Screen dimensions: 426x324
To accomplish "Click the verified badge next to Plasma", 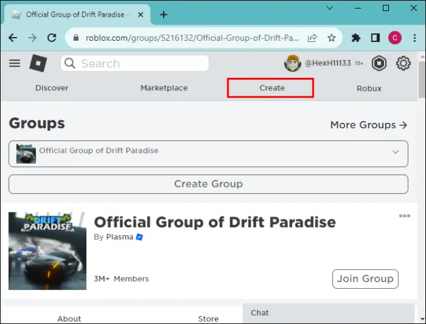I will tap(140, 237).
